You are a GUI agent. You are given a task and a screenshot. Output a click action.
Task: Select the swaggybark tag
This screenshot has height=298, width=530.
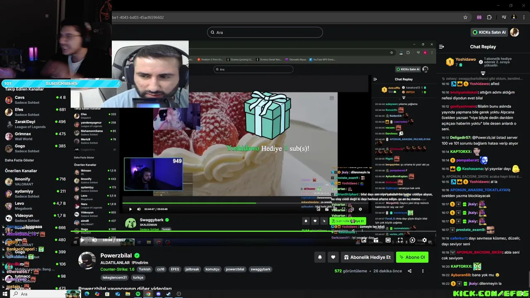pyautogui.click(x=260, y=269)
